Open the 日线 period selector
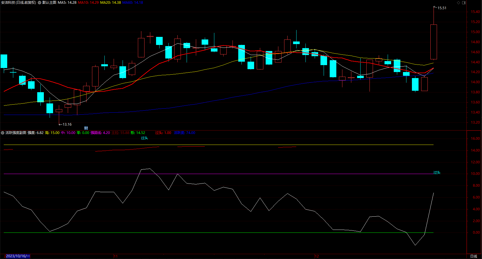 click(x=474, y=256)
